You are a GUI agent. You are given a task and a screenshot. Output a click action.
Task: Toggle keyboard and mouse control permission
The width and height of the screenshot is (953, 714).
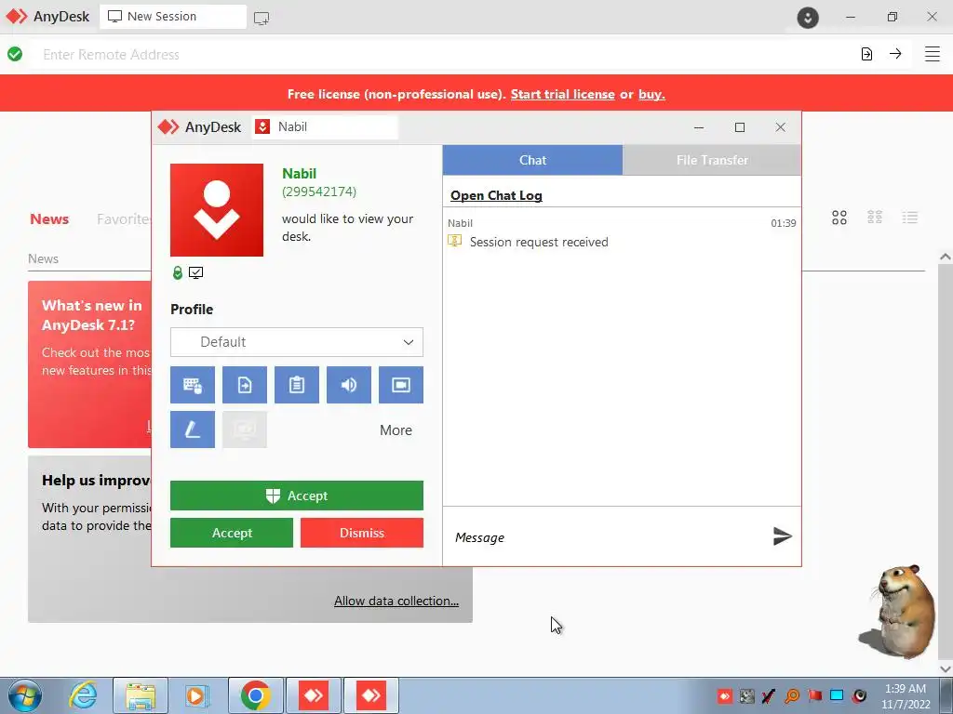192,385
